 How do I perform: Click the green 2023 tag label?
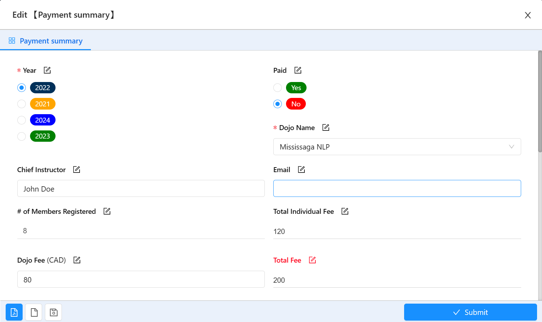pos(43,136)
